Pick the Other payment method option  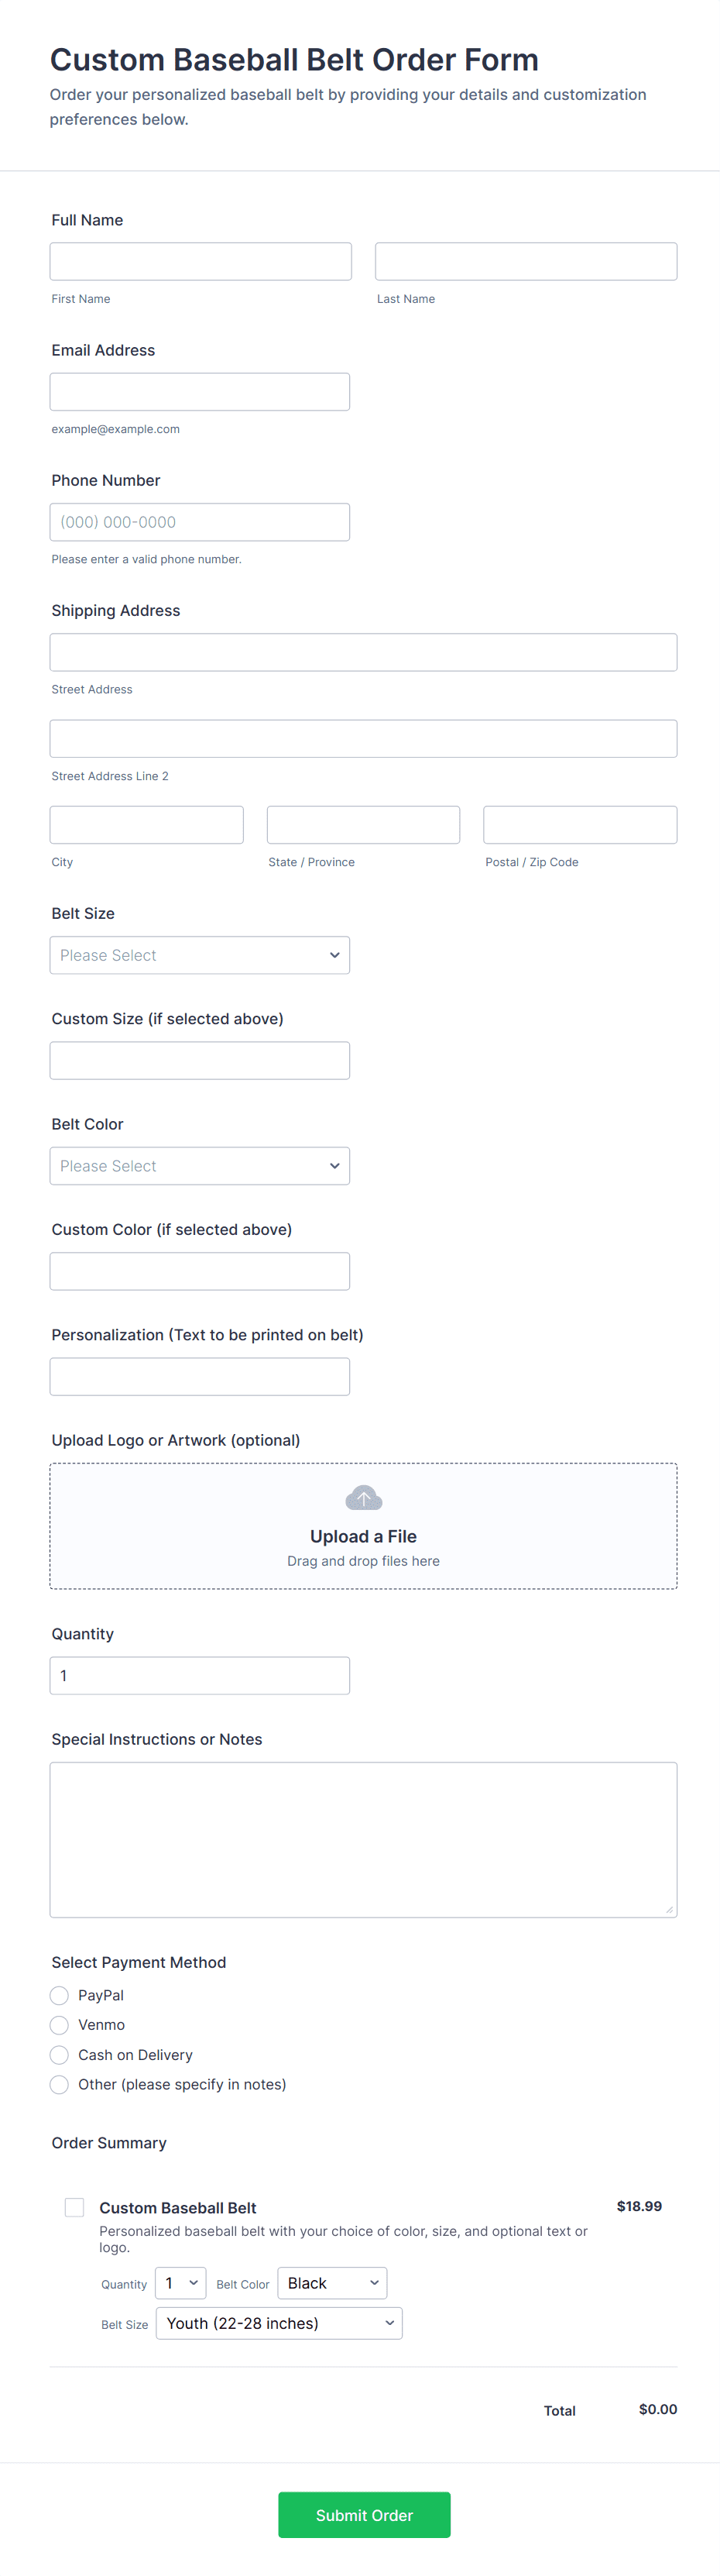tap(60, 2084)
